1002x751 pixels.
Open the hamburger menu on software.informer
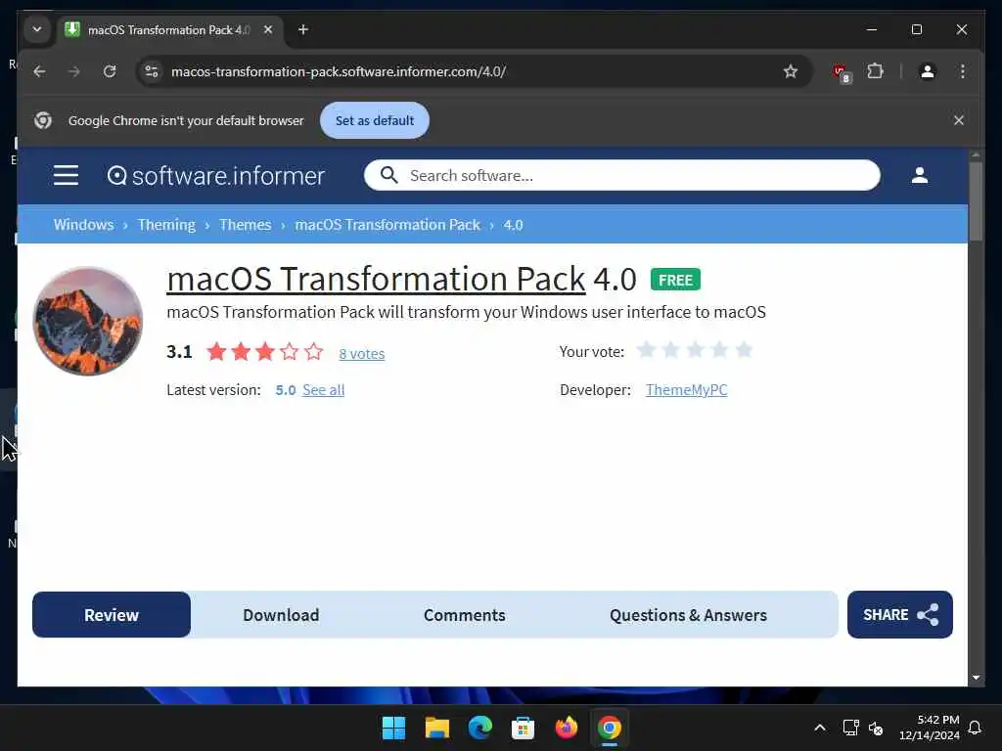pos(66,175)
